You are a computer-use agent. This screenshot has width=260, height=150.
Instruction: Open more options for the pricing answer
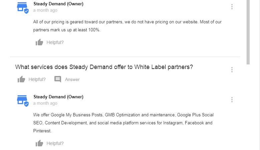(x=232, y=7)
